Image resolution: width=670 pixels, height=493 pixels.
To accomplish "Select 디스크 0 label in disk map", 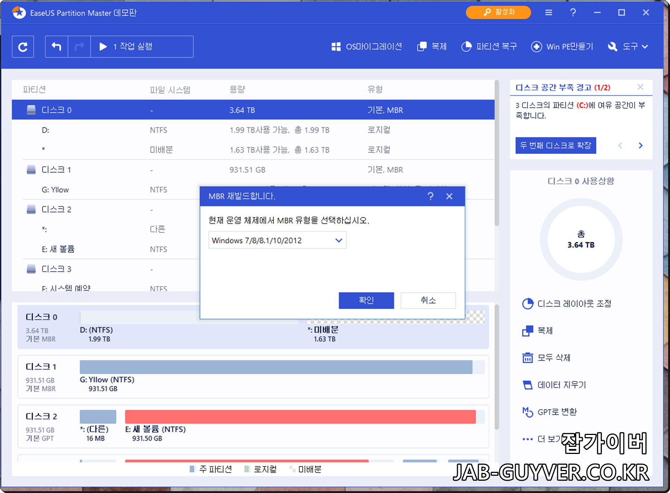I will 41,317.
